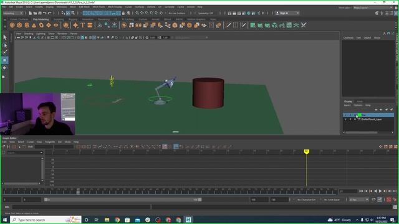
Task: Click the Save Scene icon
Action: coord(40,13)
